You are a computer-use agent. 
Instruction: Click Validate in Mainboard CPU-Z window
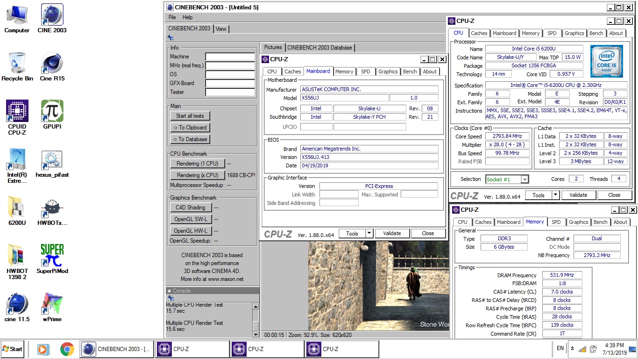pyautogui.click(x=392, y=233)
